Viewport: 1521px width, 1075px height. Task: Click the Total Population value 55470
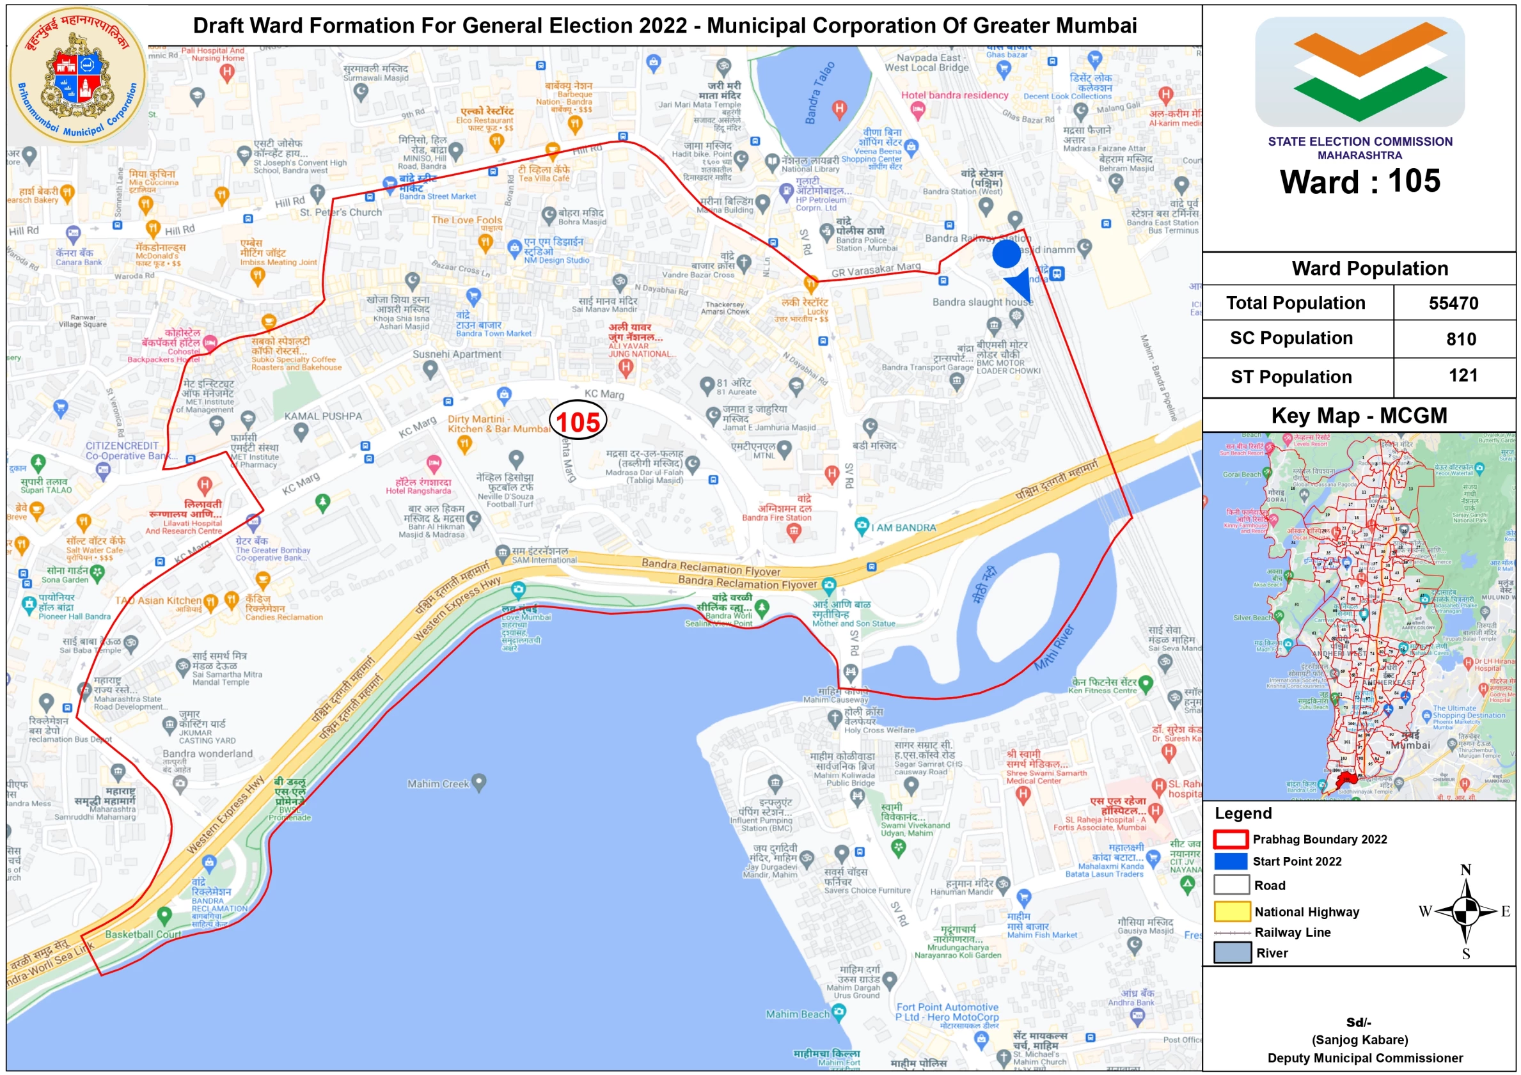click(x=1453, y=303)
